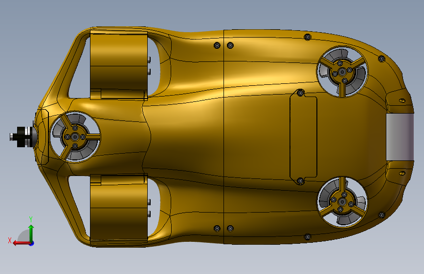The height and width of the screenshot is (274, 424).
Task: Select the gray plate at the rear end
Action: click(400, 137)
